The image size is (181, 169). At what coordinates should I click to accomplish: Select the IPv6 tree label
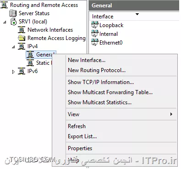33,71
